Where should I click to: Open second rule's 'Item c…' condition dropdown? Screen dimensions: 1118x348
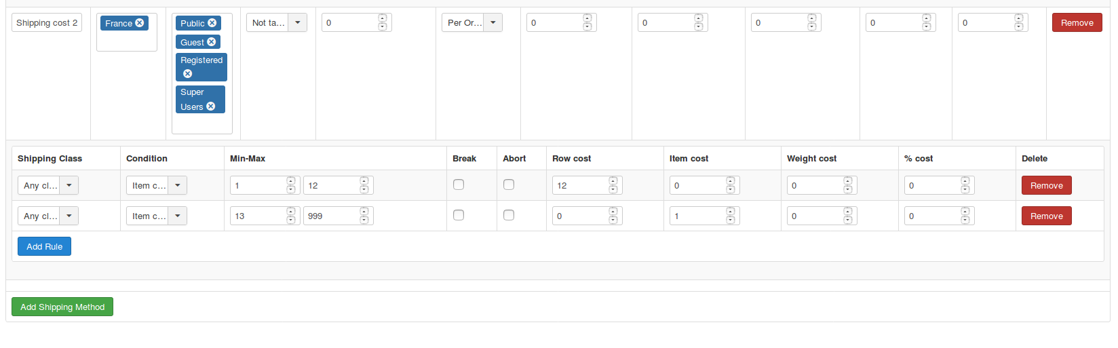click(177, 216)
